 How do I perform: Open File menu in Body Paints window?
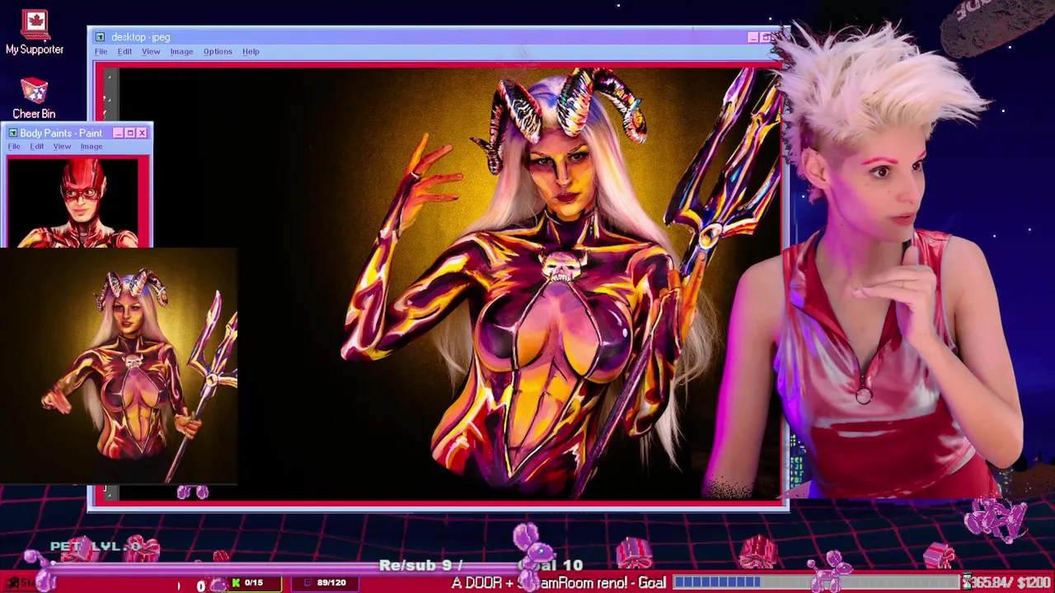pos(14,147)
